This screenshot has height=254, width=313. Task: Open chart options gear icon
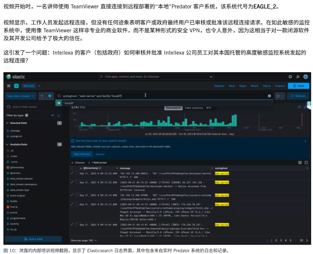point(305,107)
